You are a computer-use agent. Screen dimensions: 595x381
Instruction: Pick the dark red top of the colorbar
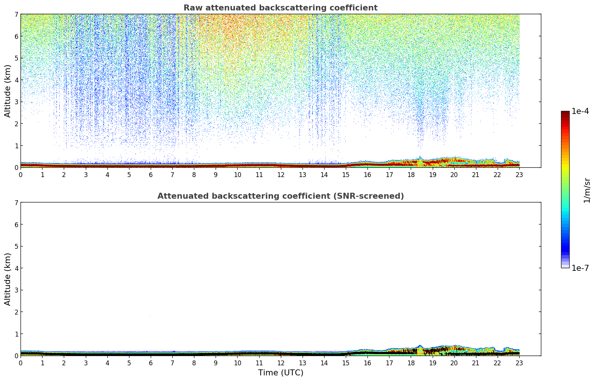[x=565, y=114]
